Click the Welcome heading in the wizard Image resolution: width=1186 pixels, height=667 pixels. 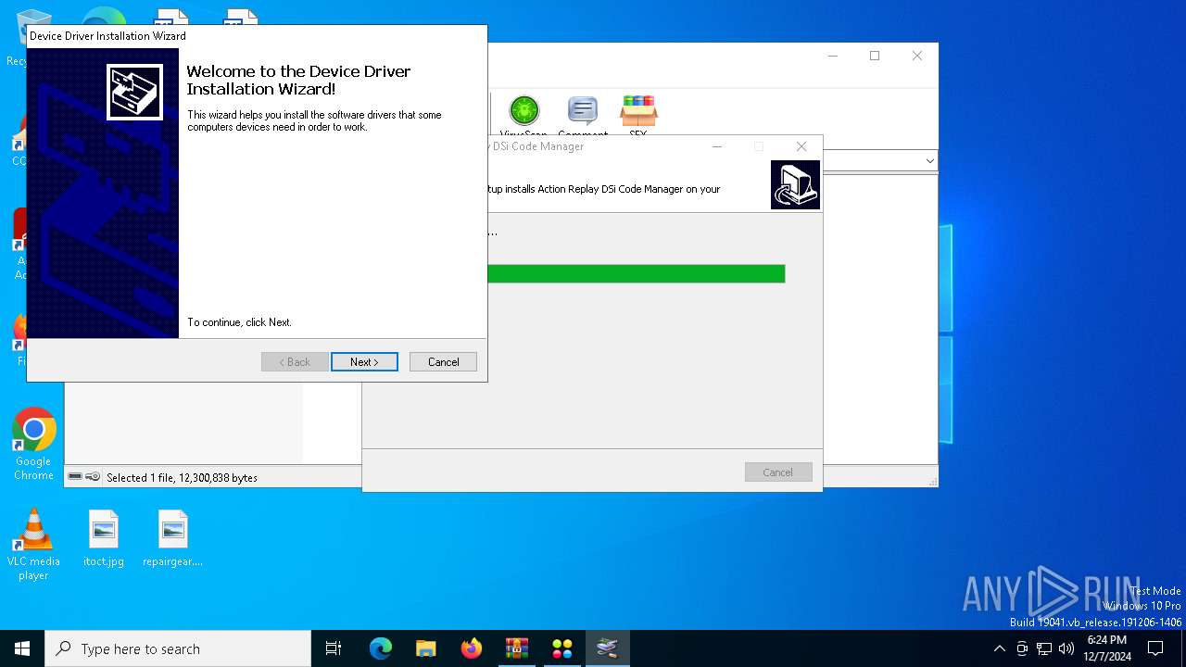[x=298, y=81]
